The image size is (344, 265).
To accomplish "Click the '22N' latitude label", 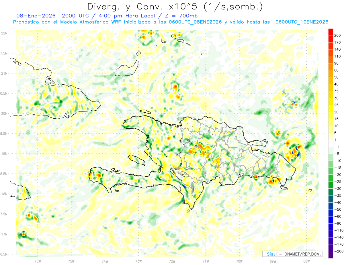I will pyautogui.click(x=4, y=33).
